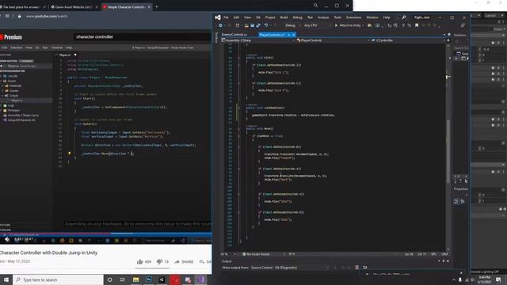Viewport: 507px width, 285px height.
Task: Close the Output panel
Action: coord(448,261)
